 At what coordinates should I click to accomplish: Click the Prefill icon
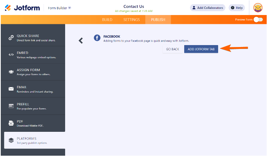[11, 106]
